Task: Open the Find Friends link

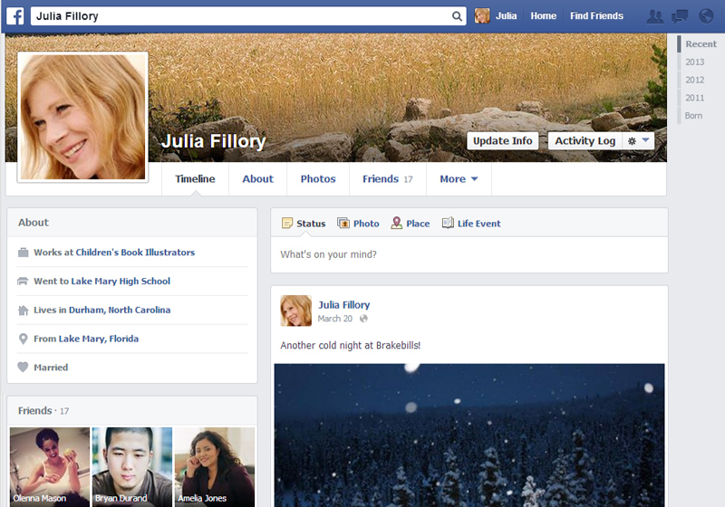Action: 596,16
